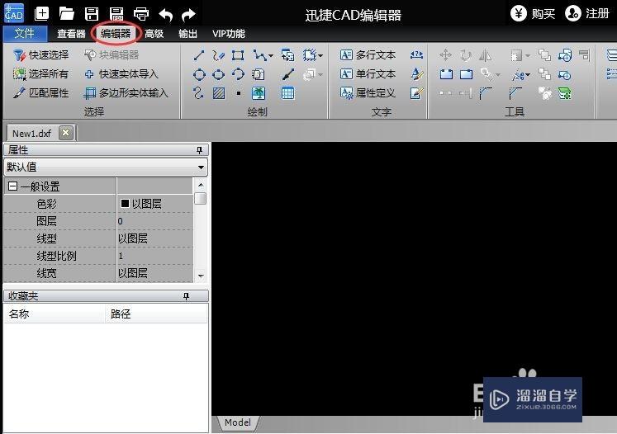Switch to the 输出 tab
Screen dimensions: 617x434
pos(187,34)
